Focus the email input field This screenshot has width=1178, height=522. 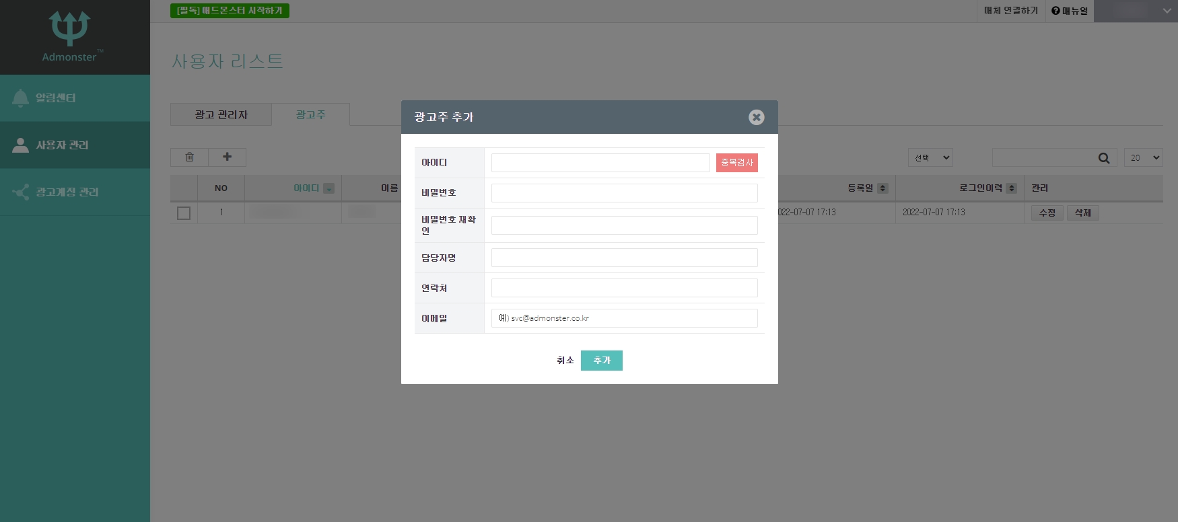coord(624,318)
